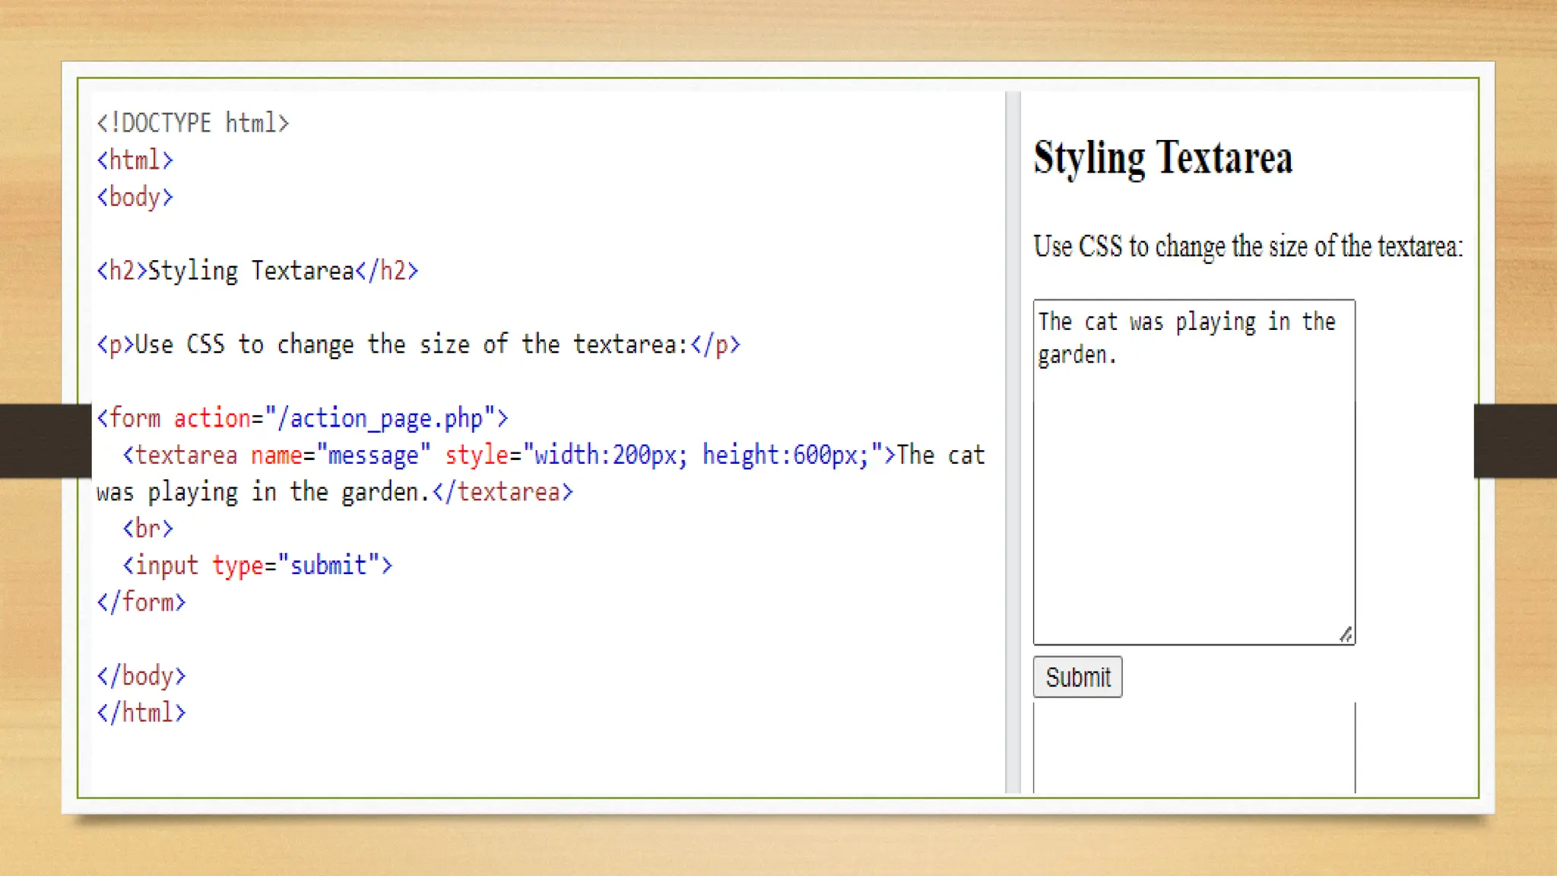Click the vertical gray divider bar

[x=1012, y=441]
